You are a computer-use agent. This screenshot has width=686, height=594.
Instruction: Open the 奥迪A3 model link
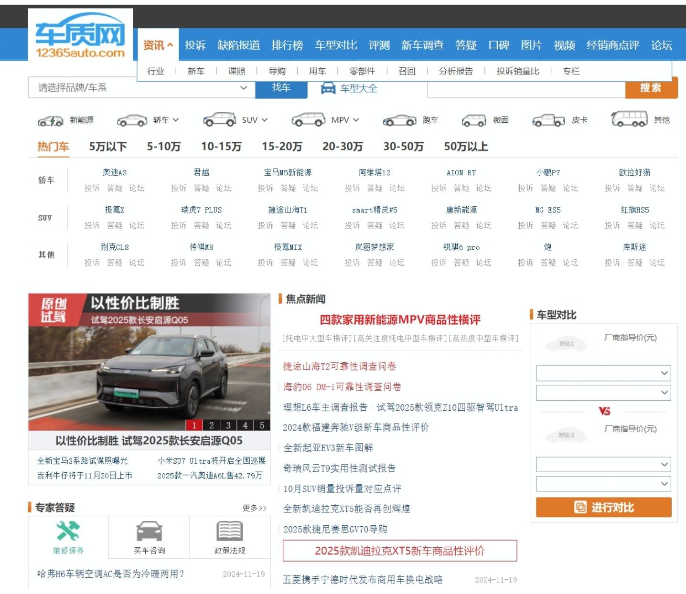115,172
